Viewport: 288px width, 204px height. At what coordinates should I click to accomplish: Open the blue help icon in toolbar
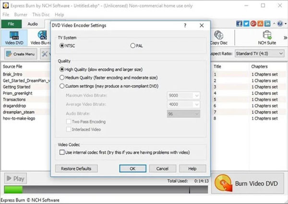pos(280,24)
